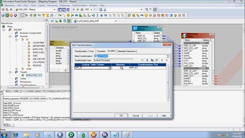Click the move condition up arrow icon
Viewport: 245px width, 138px height.
162,60
